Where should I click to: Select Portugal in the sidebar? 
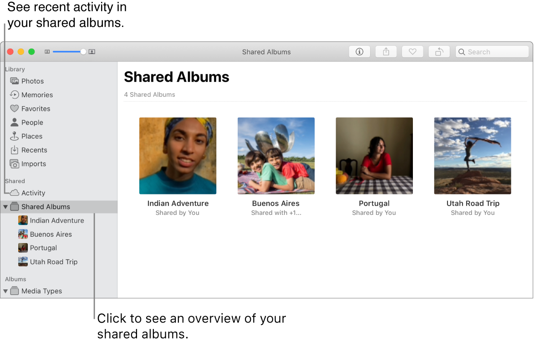point(43,248)
